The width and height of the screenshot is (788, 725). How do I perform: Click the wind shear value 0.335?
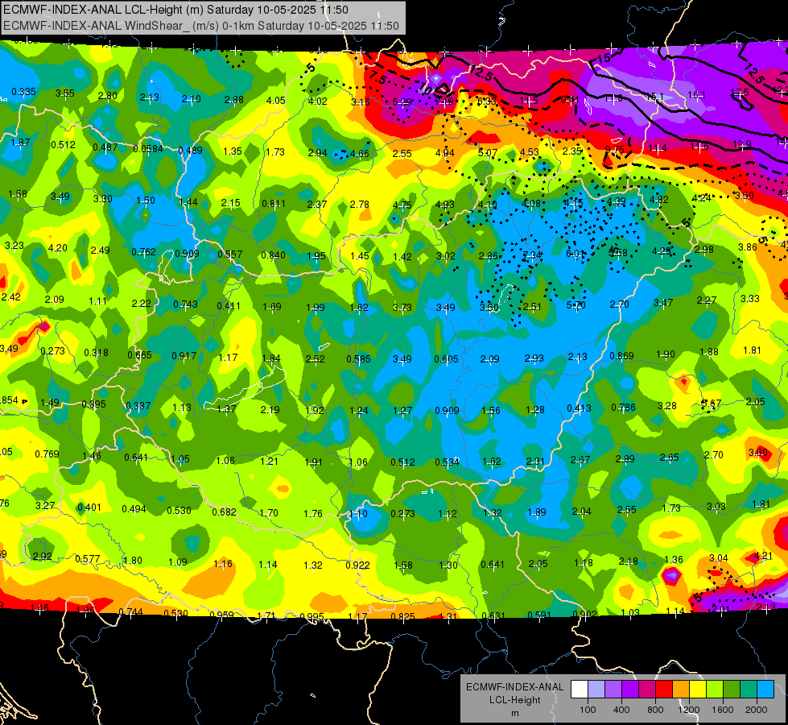[x=23, y=92]
